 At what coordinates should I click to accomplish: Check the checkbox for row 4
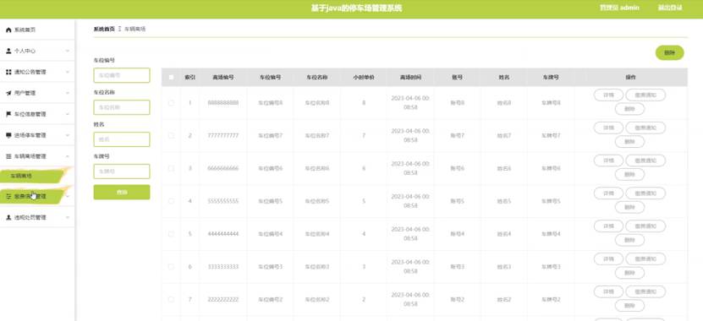click(x=171, y=201)
